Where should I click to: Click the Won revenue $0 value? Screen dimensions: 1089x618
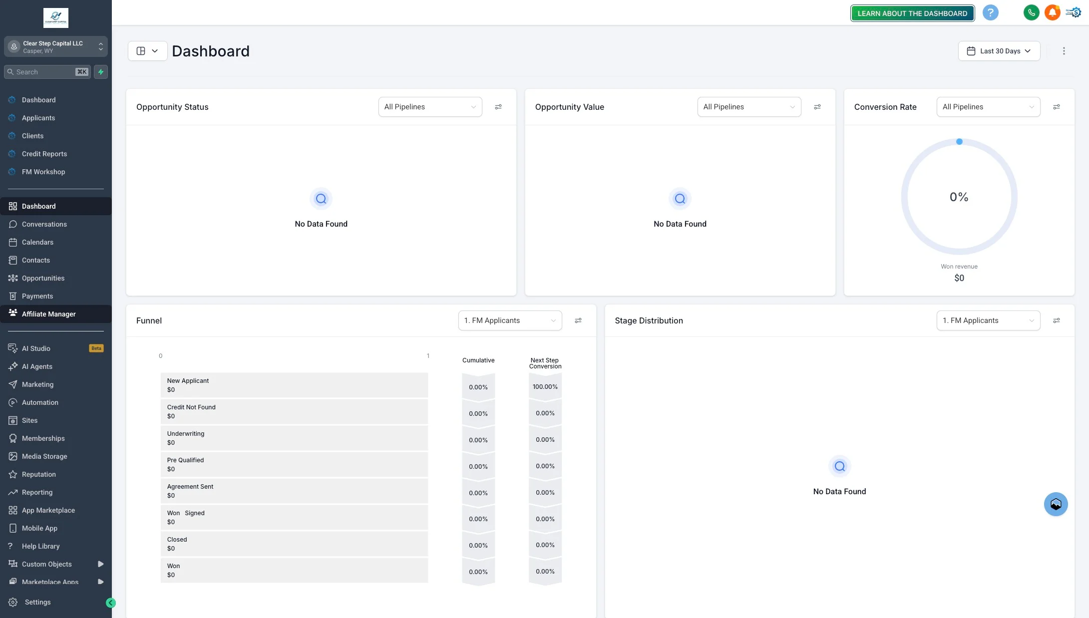coord(959,278)
